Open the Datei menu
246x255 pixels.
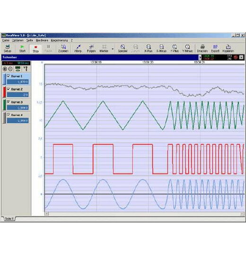6,40
